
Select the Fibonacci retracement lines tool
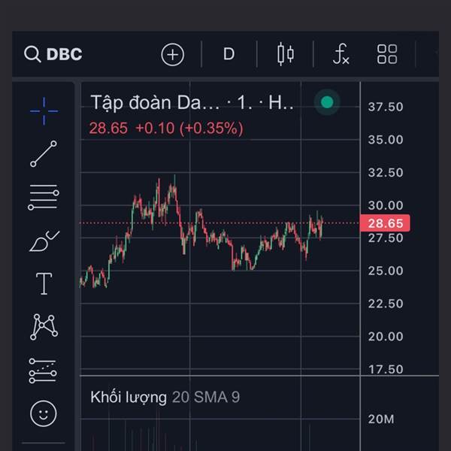tap(44, 197)
